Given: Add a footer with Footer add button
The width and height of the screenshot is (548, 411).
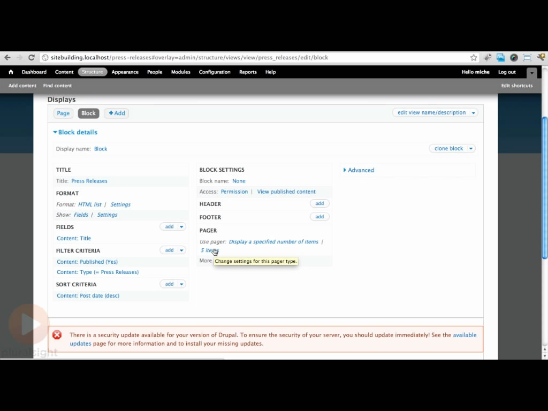Looking at the screenshot, I should (x=319, y=217).
